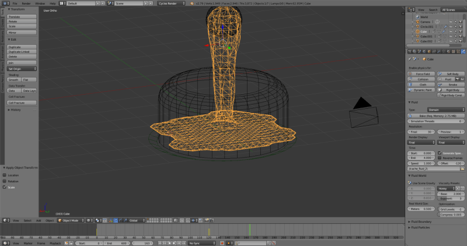Enable the Reverse Frames checkbox
Screen dimensions: 467x246
[x=440, y=158]
